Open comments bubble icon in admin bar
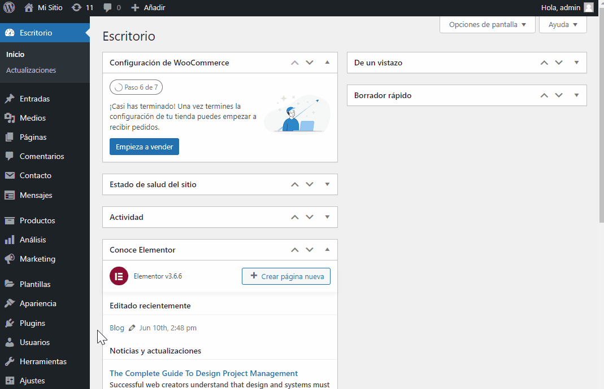This screenshot has height=389, width=604. [x=107, y=7]
